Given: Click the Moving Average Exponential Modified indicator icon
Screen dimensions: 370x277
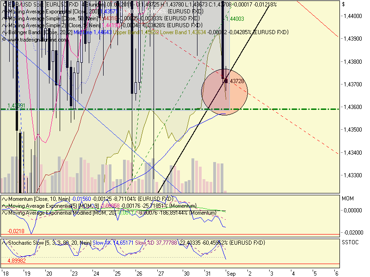Looking at the screenshot, I should (4, 213).
